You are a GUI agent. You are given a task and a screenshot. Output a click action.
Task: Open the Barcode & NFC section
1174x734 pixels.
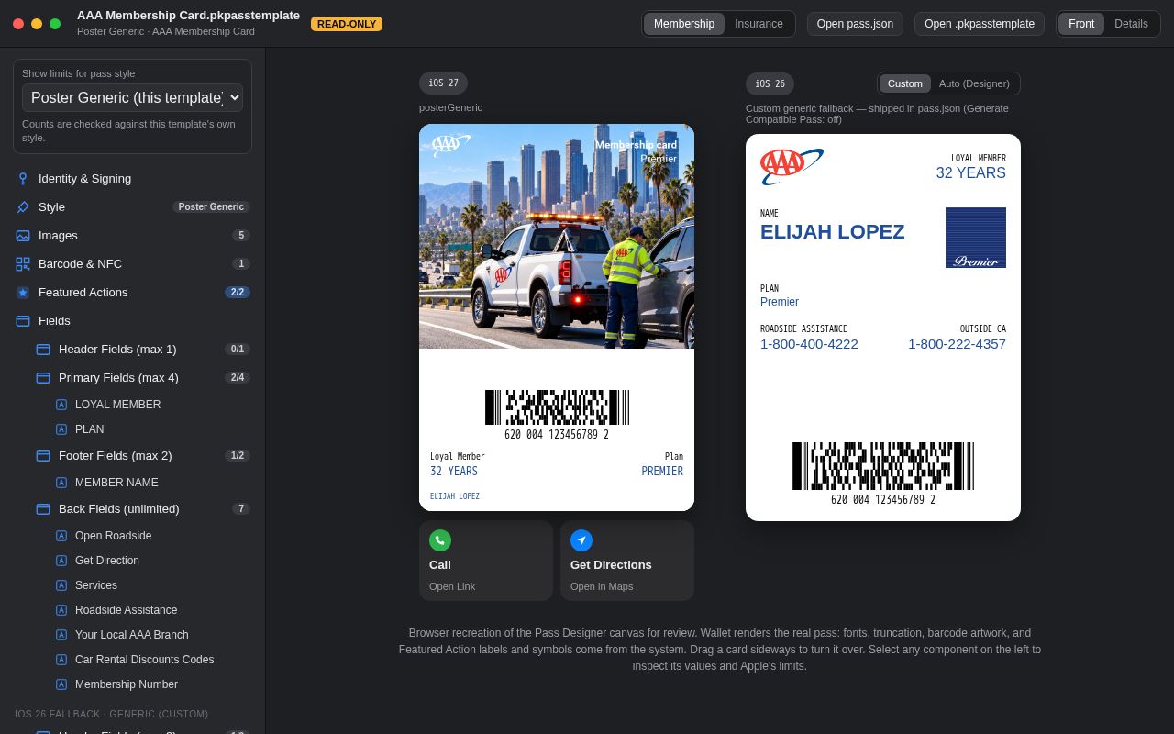(133, 264)
